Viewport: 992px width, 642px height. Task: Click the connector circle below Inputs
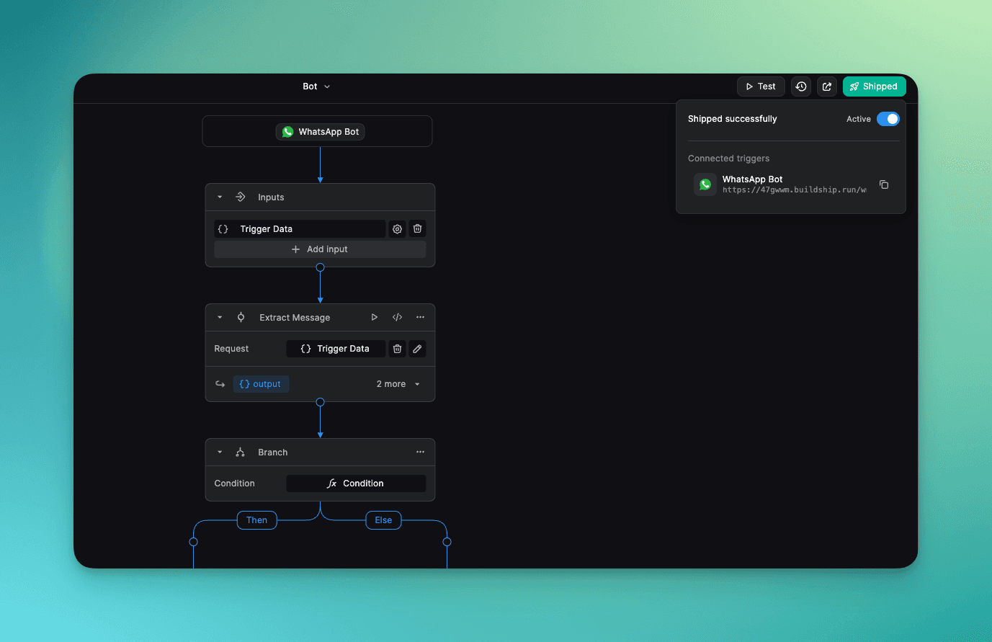[321, 267]
